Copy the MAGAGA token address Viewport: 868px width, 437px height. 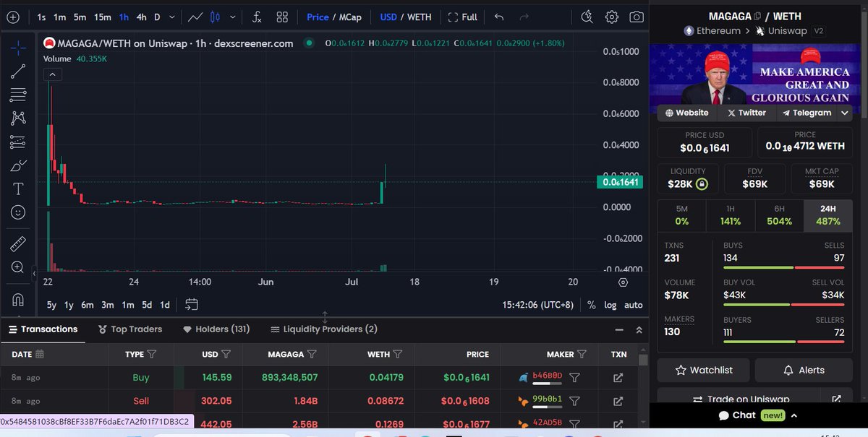(x=757, y=17)
